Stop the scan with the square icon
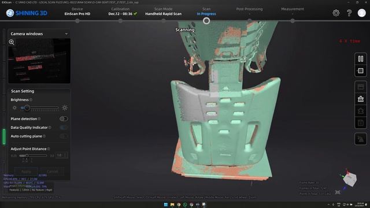The image size is (370, 208). click(x=361, y=70)
